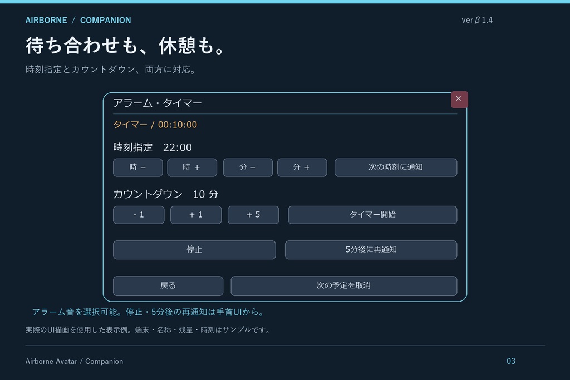Cancel next schedule with 次の予定を取消
Screen dimensions: 570x380
(x=344, y=285)
